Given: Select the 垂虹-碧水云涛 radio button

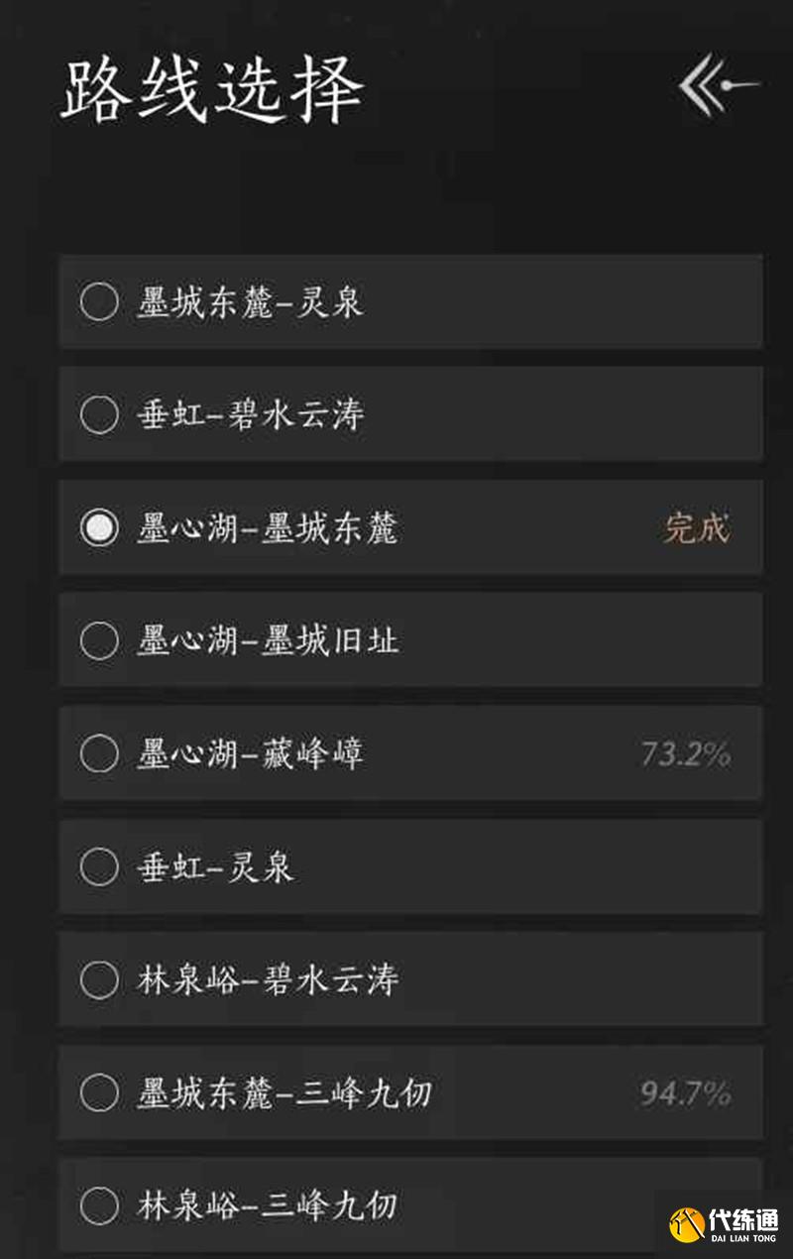Looking at the screenshot, I should click(99, 414).
